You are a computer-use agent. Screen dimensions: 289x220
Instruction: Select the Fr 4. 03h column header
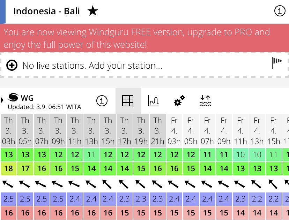pyautogui.click(x=174, y=131)
